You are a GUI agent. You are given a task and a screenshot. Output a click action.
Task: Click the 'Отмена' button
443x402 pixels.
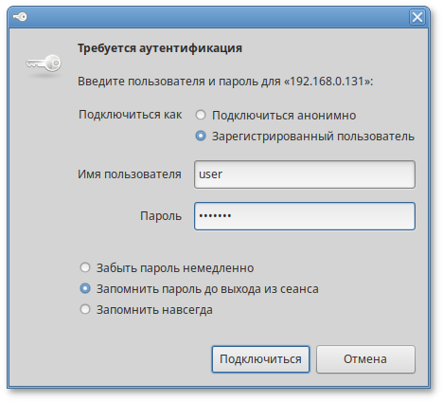click(365, 359)
